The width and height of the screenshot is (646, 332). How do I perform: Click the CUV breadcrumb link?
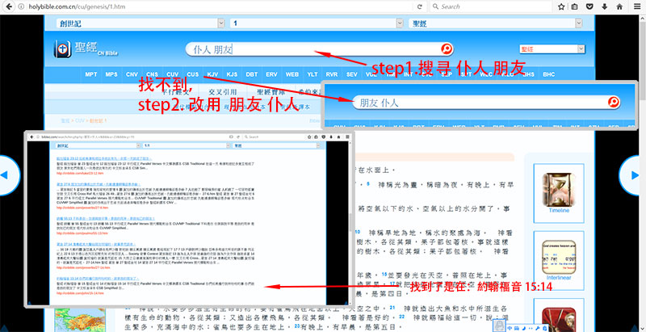pyautogui.click(x=79, y=120)
